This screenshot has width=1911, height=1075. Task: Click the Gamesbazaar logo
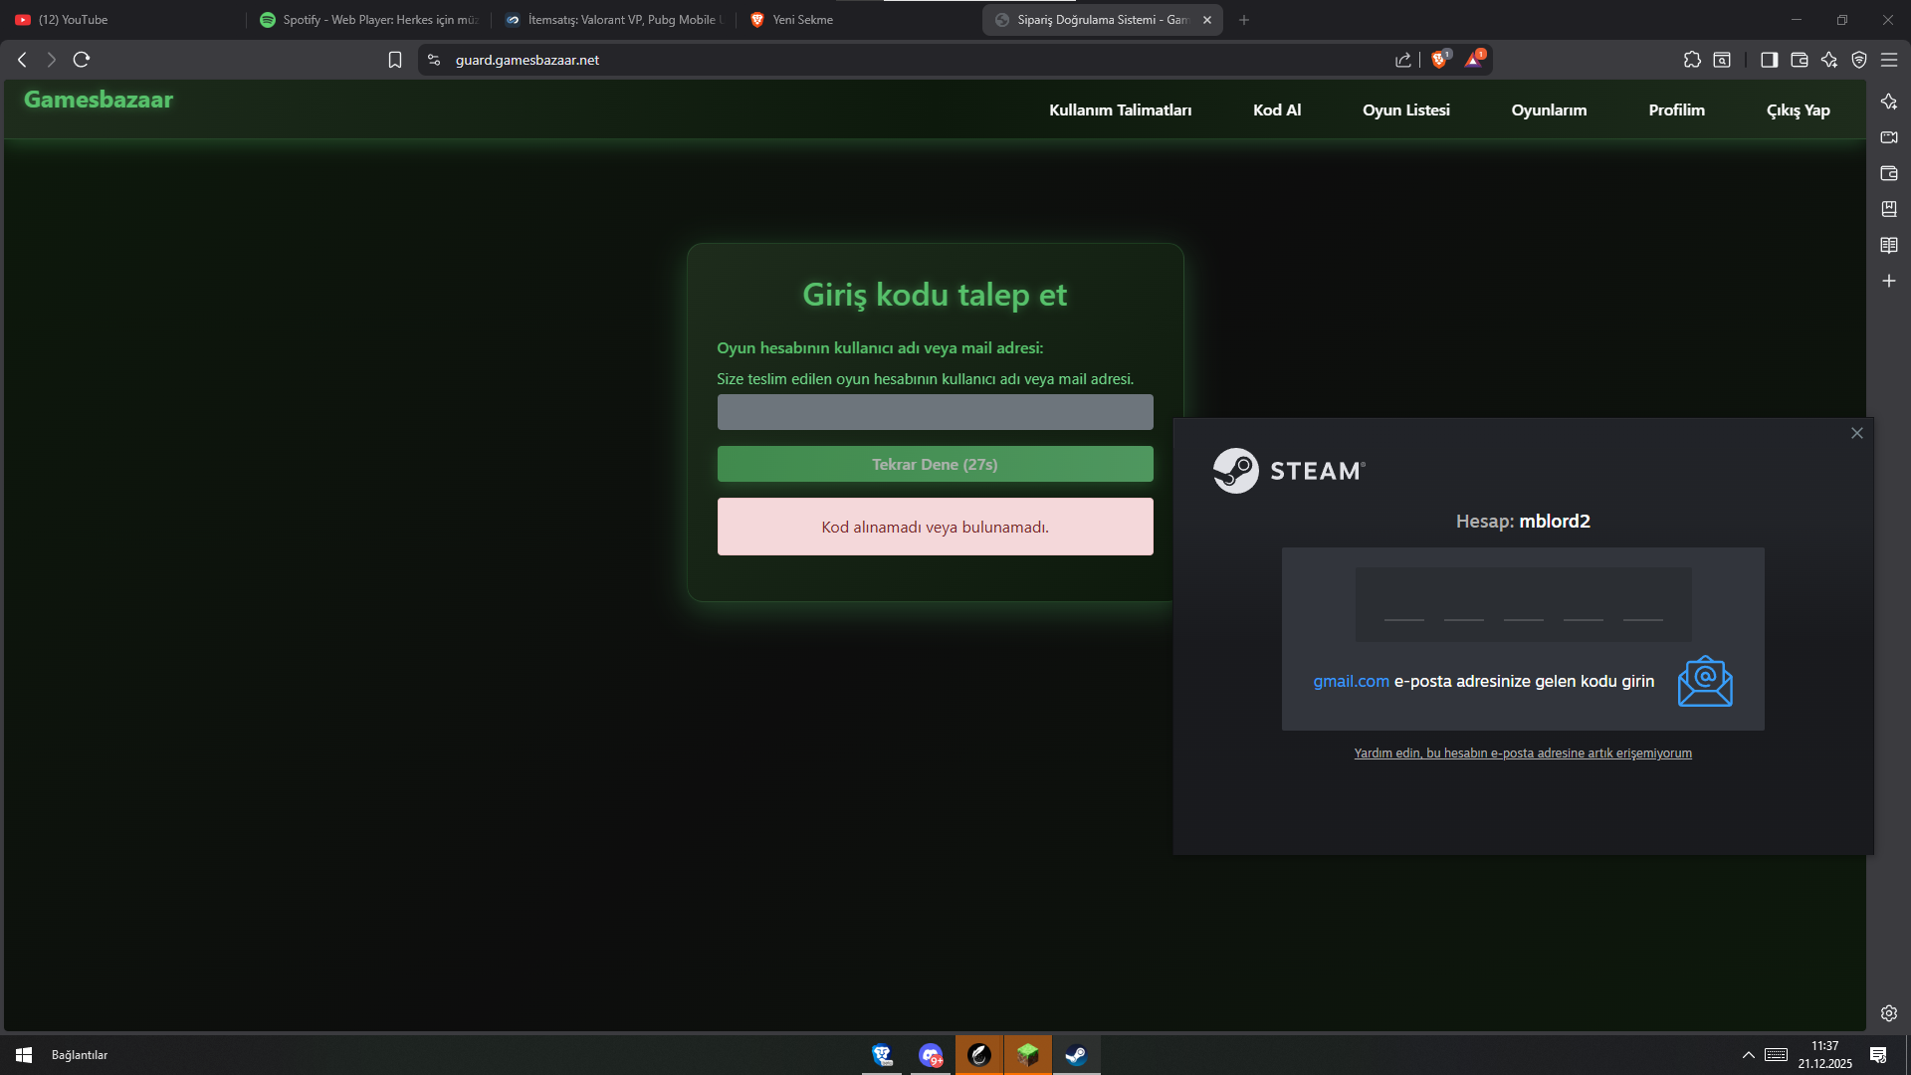99,100
